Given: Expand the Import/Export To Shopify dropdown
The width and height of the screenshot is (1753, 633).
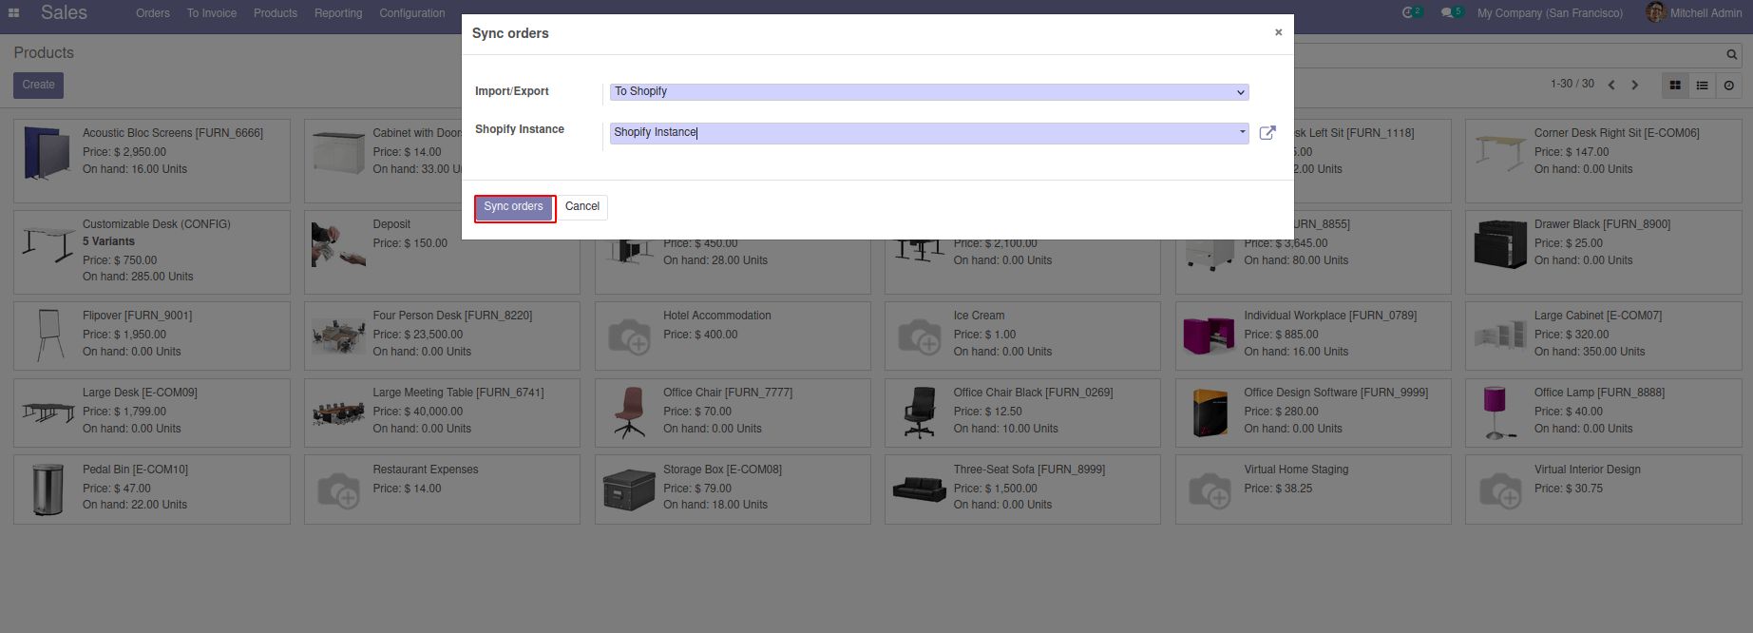Looking at the screenshot, I should coord(929,92).
